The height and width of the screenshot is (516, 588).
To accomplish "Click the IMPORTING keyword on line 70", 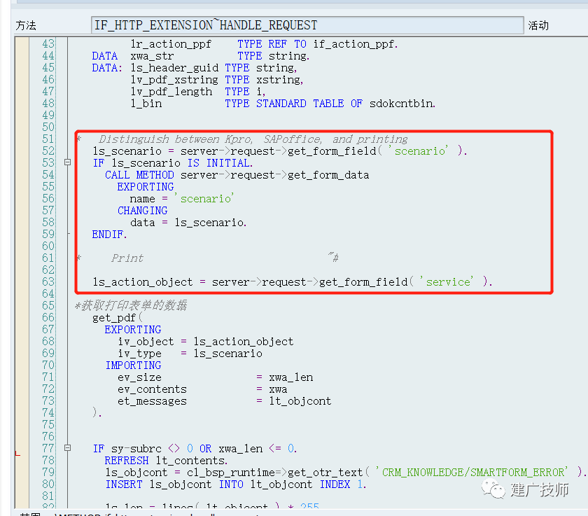I will pos(133,365).
